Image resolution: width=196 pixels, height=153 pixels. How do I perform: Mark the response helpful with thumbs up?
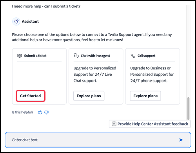[x=40, y=112]
